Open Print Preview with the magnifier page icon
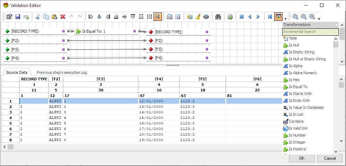Image resolution: width=346 pixels, height=166 pixels. click(x=178, y=17)
